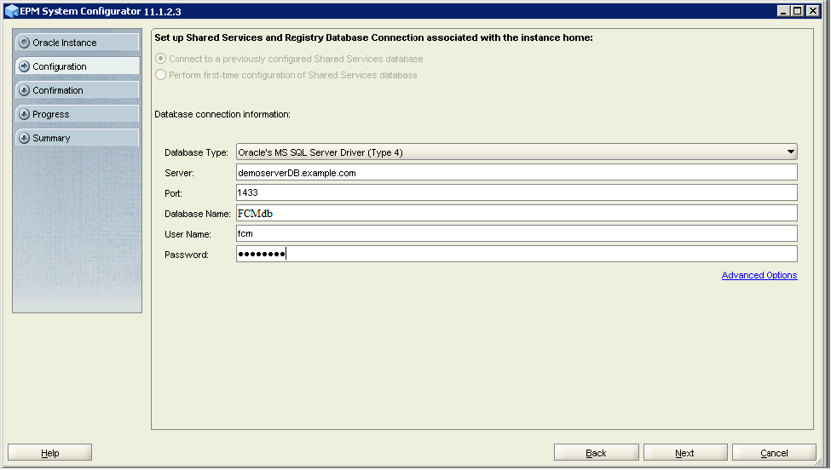Select perform first-time configuration radio button
This screenshot has height=470, width=831.
point(161,75)
